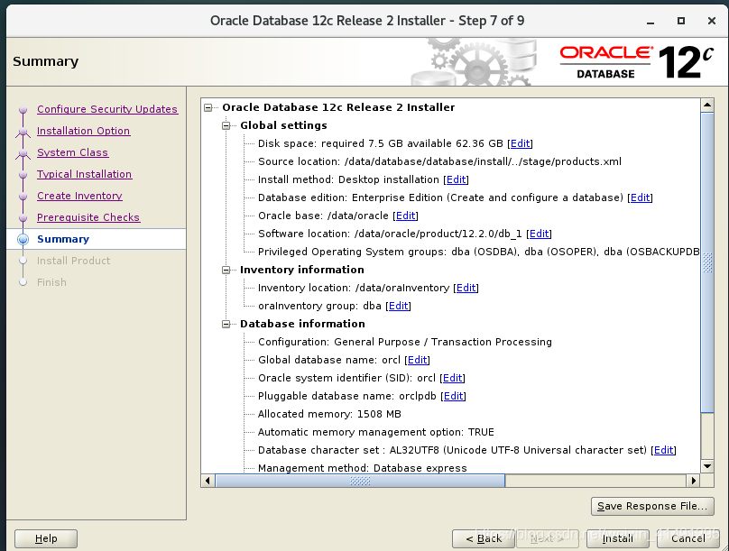
Task: Edit the Disk space setting
Action: coord(520,143)
